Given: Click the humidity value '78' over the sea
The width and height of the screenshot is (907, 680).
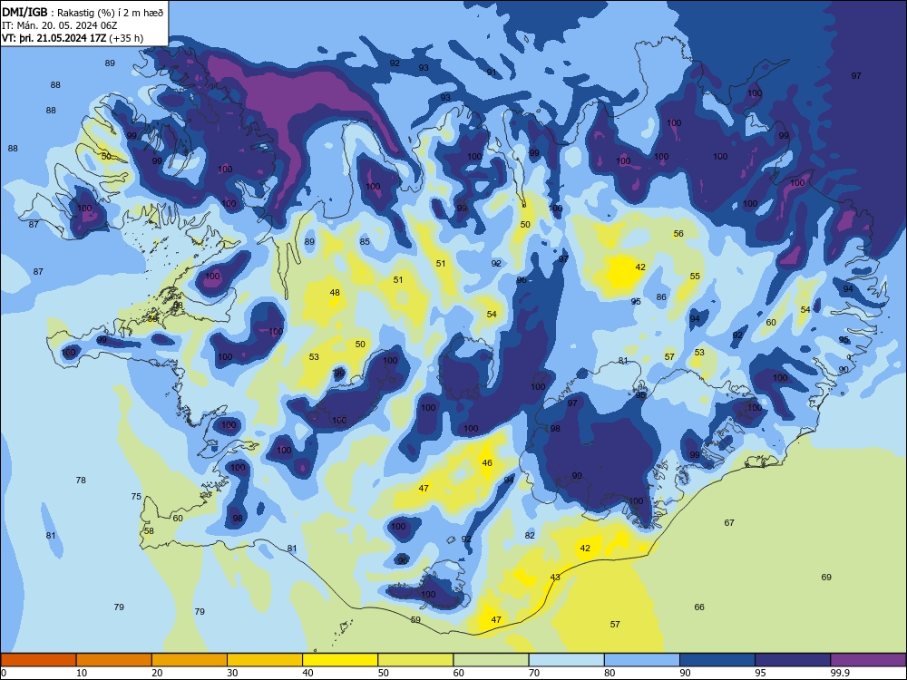Looking at the screenshot, I should click(81, 481).
